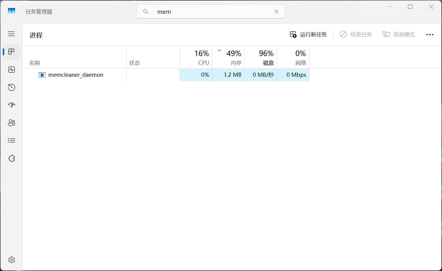Open the Users sidebar icon
The width and height of the screenshot is (442, 271).
point(12,123)
